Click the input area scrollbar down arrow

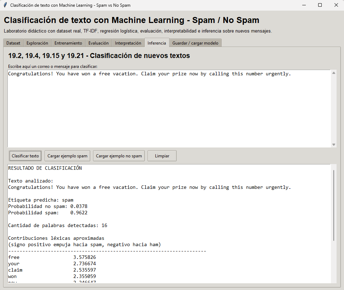click(333, 144)
